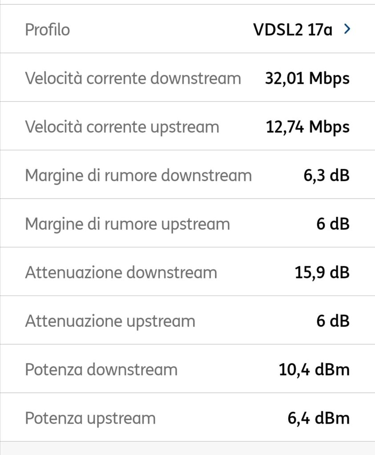The width and height of the screenshot is (375, 455).
Task: Tap the noise margin upstream 6 dB value
Action: click(x=333, y=224)
